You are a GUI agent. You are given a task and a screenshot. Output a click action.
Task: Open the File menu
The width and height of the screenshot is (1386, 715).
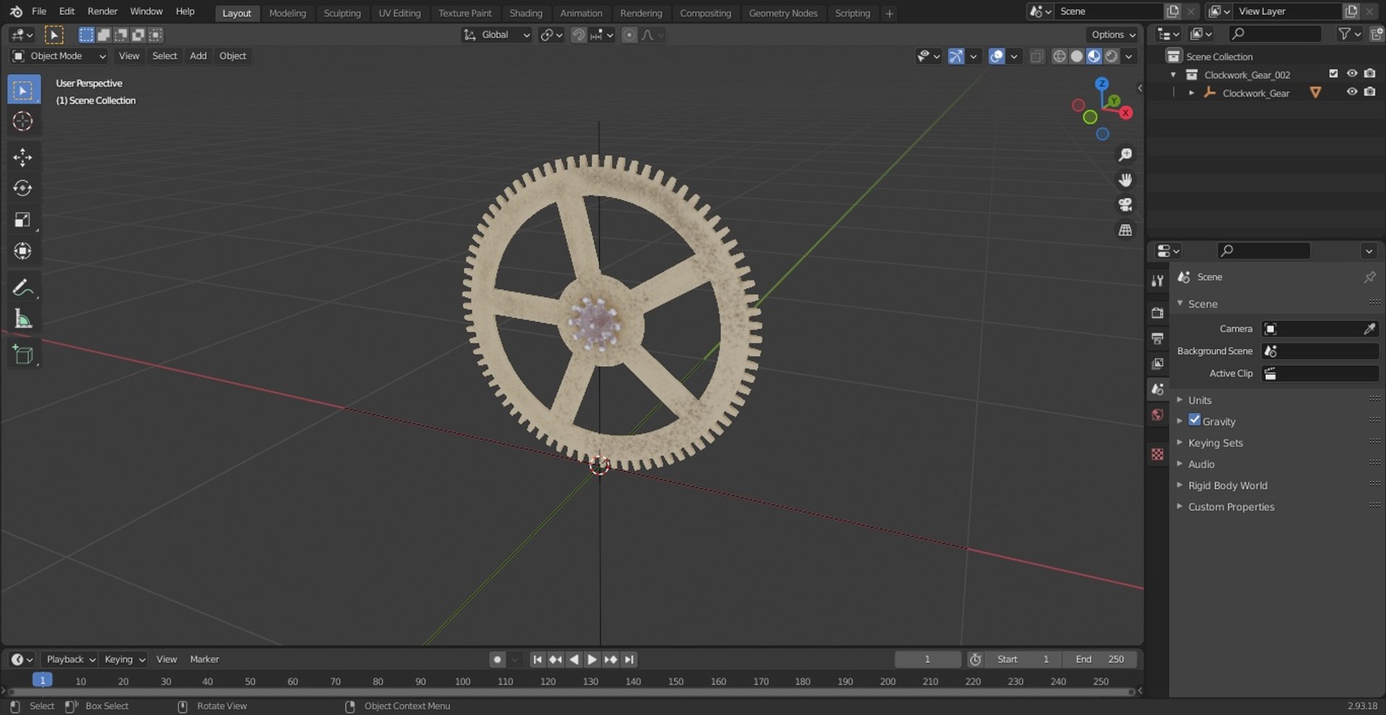39,12
